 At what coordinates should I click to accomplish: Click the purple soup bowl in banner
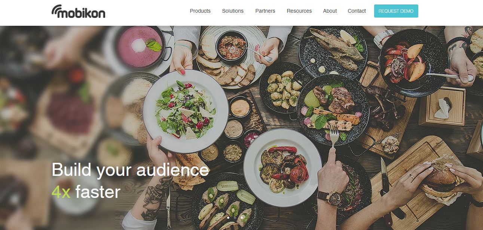point(141,47)
